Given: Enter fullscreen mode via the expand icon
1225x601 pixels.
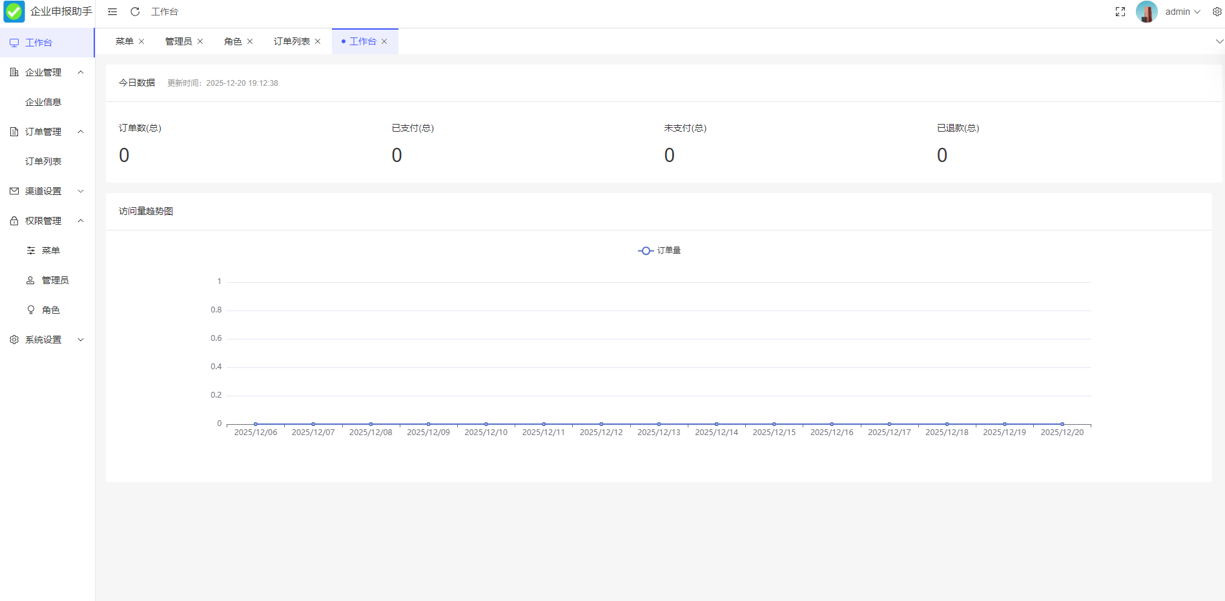Looking at the screenshot, I should click(x=1120, y=12).
